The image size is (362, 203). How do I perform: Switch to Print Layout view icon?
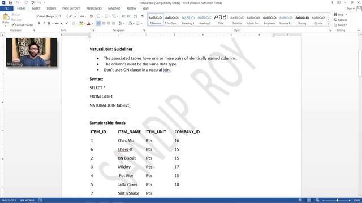click(x=309, y=200)
